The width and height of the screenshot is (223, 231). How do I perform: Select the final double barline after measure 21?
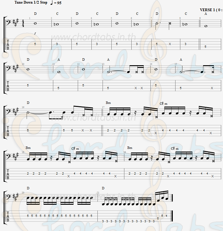click(x=172, y=198)
